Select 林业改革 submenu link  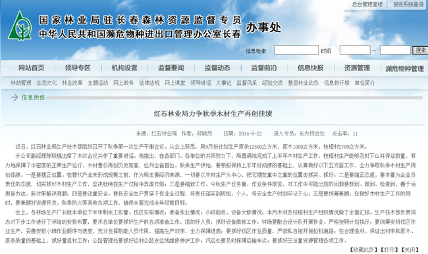point(72,83)
